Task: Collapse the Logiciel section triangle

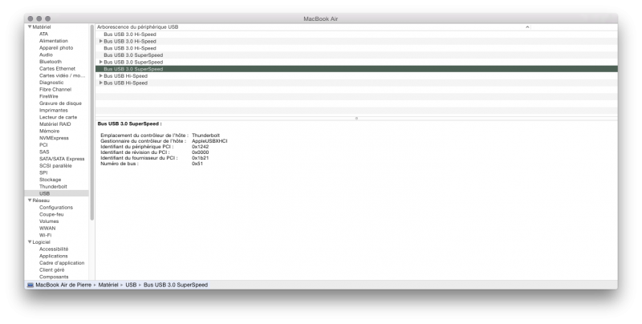Action: coord(30,242)
